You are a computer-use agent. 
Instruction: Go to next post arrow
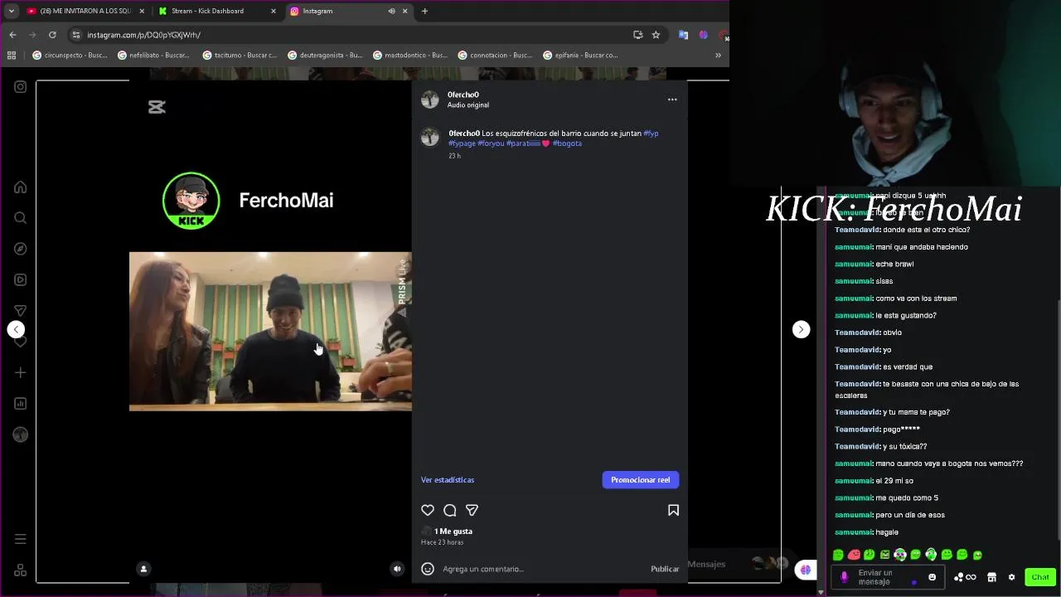(801, 329)
